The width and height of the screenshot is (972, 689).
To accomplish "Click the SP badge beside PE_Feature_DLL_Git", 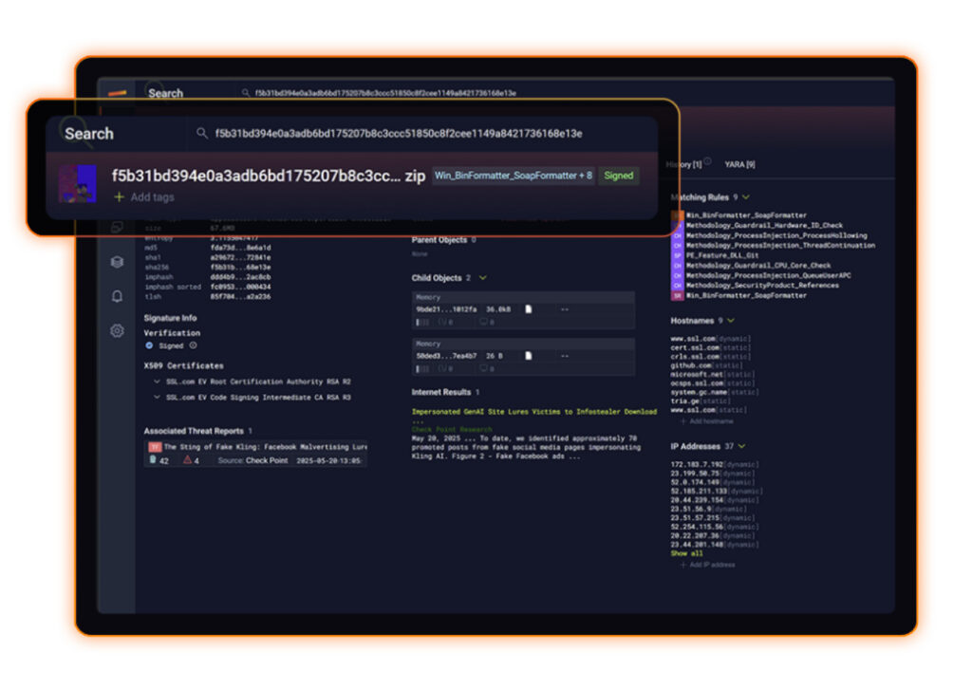I will click(677, 255).
